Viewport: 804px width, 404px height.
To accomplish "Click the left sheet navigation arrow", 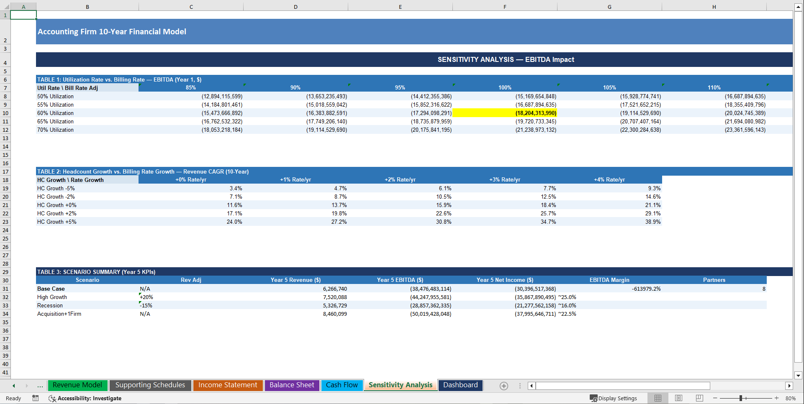I will pos(13,386).
